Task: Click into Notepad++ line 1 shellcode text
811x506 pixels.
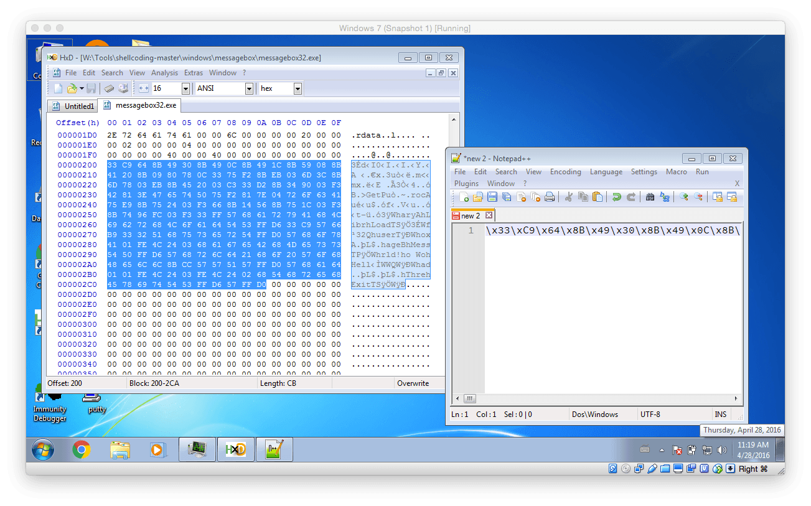Action: 613,231
